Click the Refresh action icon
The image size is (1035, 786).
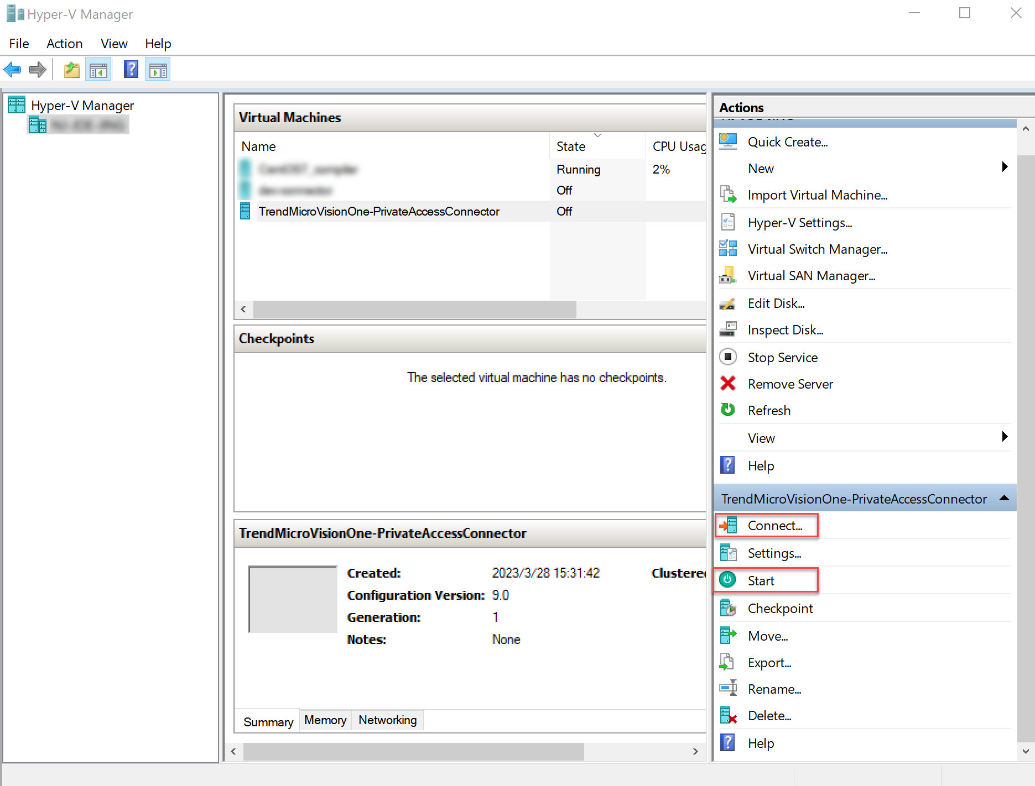tap(728, 410)
